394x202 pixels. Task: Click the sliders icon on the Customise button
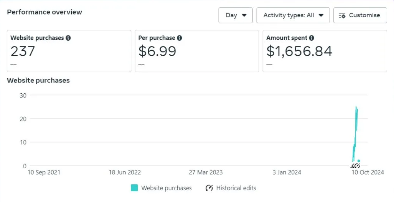pos(342,15)
